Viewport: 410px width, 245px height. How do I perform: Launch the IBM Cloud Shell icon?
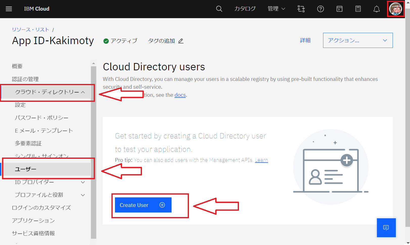coord(339,9)
